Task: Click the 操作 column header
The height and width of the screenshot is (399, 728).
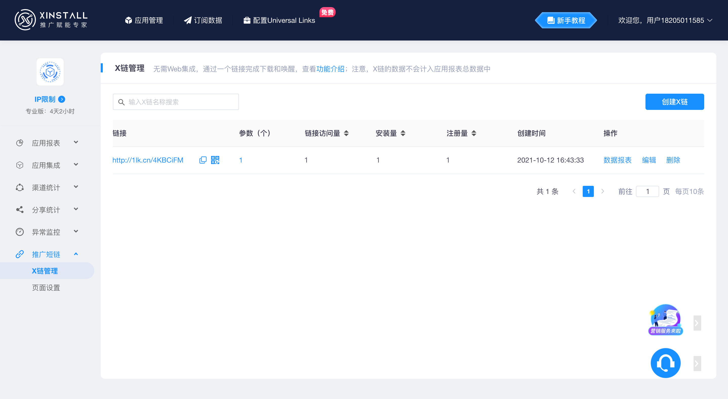Action: [x=610, y=133]
